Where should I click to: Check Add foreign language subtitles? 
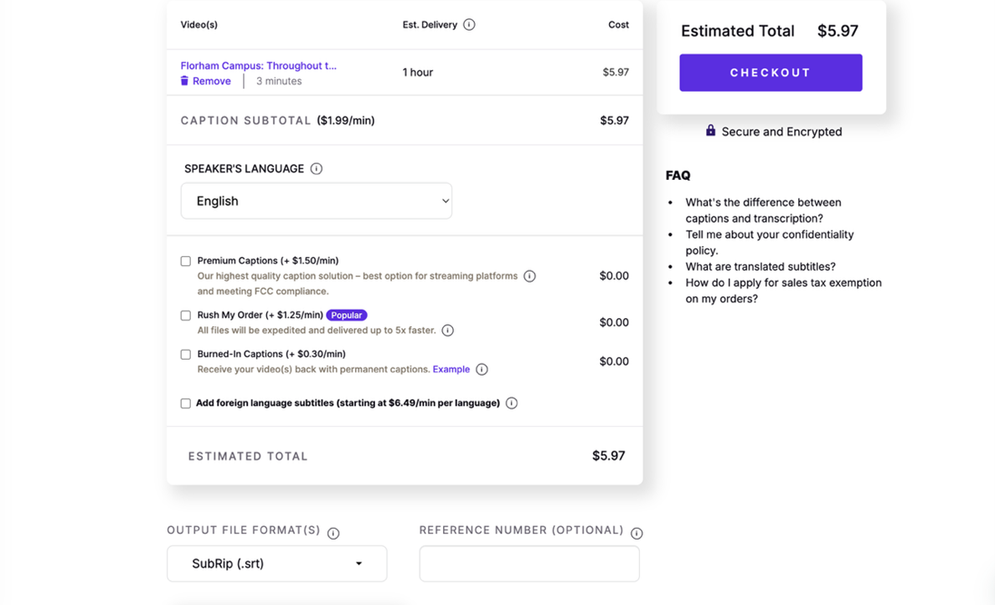tap(185, 402)
